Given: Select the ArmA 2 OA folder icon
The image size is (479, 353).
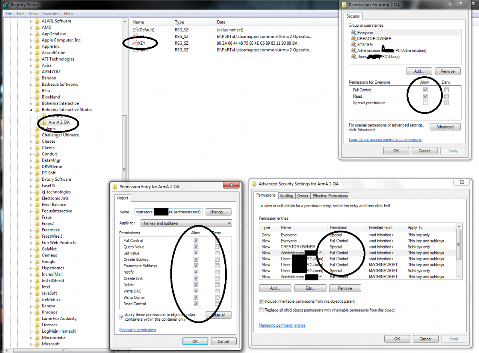Looking at the screenshot, I should [x=44, y=122].
